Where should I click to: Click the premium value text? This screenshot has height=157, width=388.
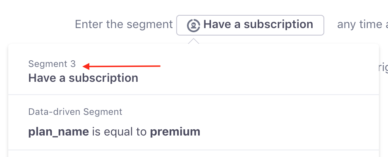click(175, 132)
